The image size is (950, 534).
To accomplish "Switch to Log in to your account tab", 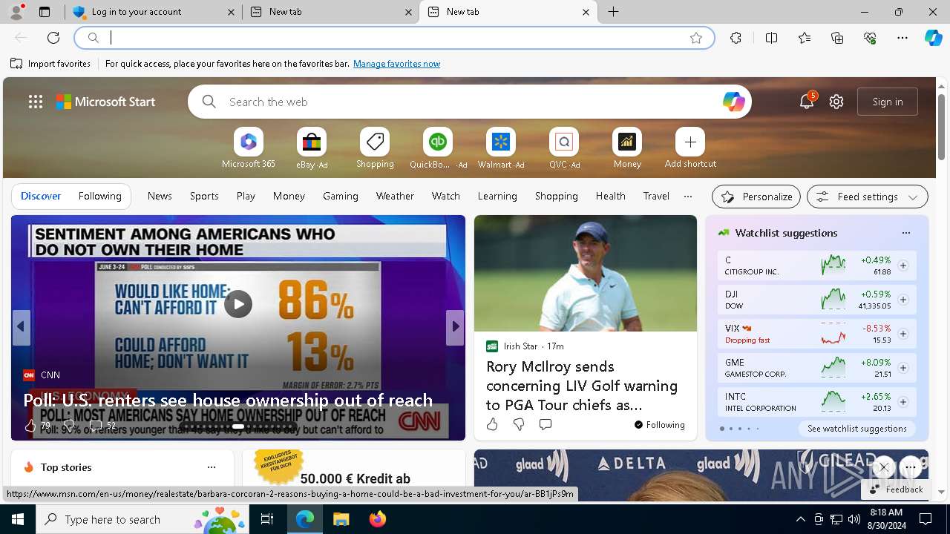I will point(154,12).
